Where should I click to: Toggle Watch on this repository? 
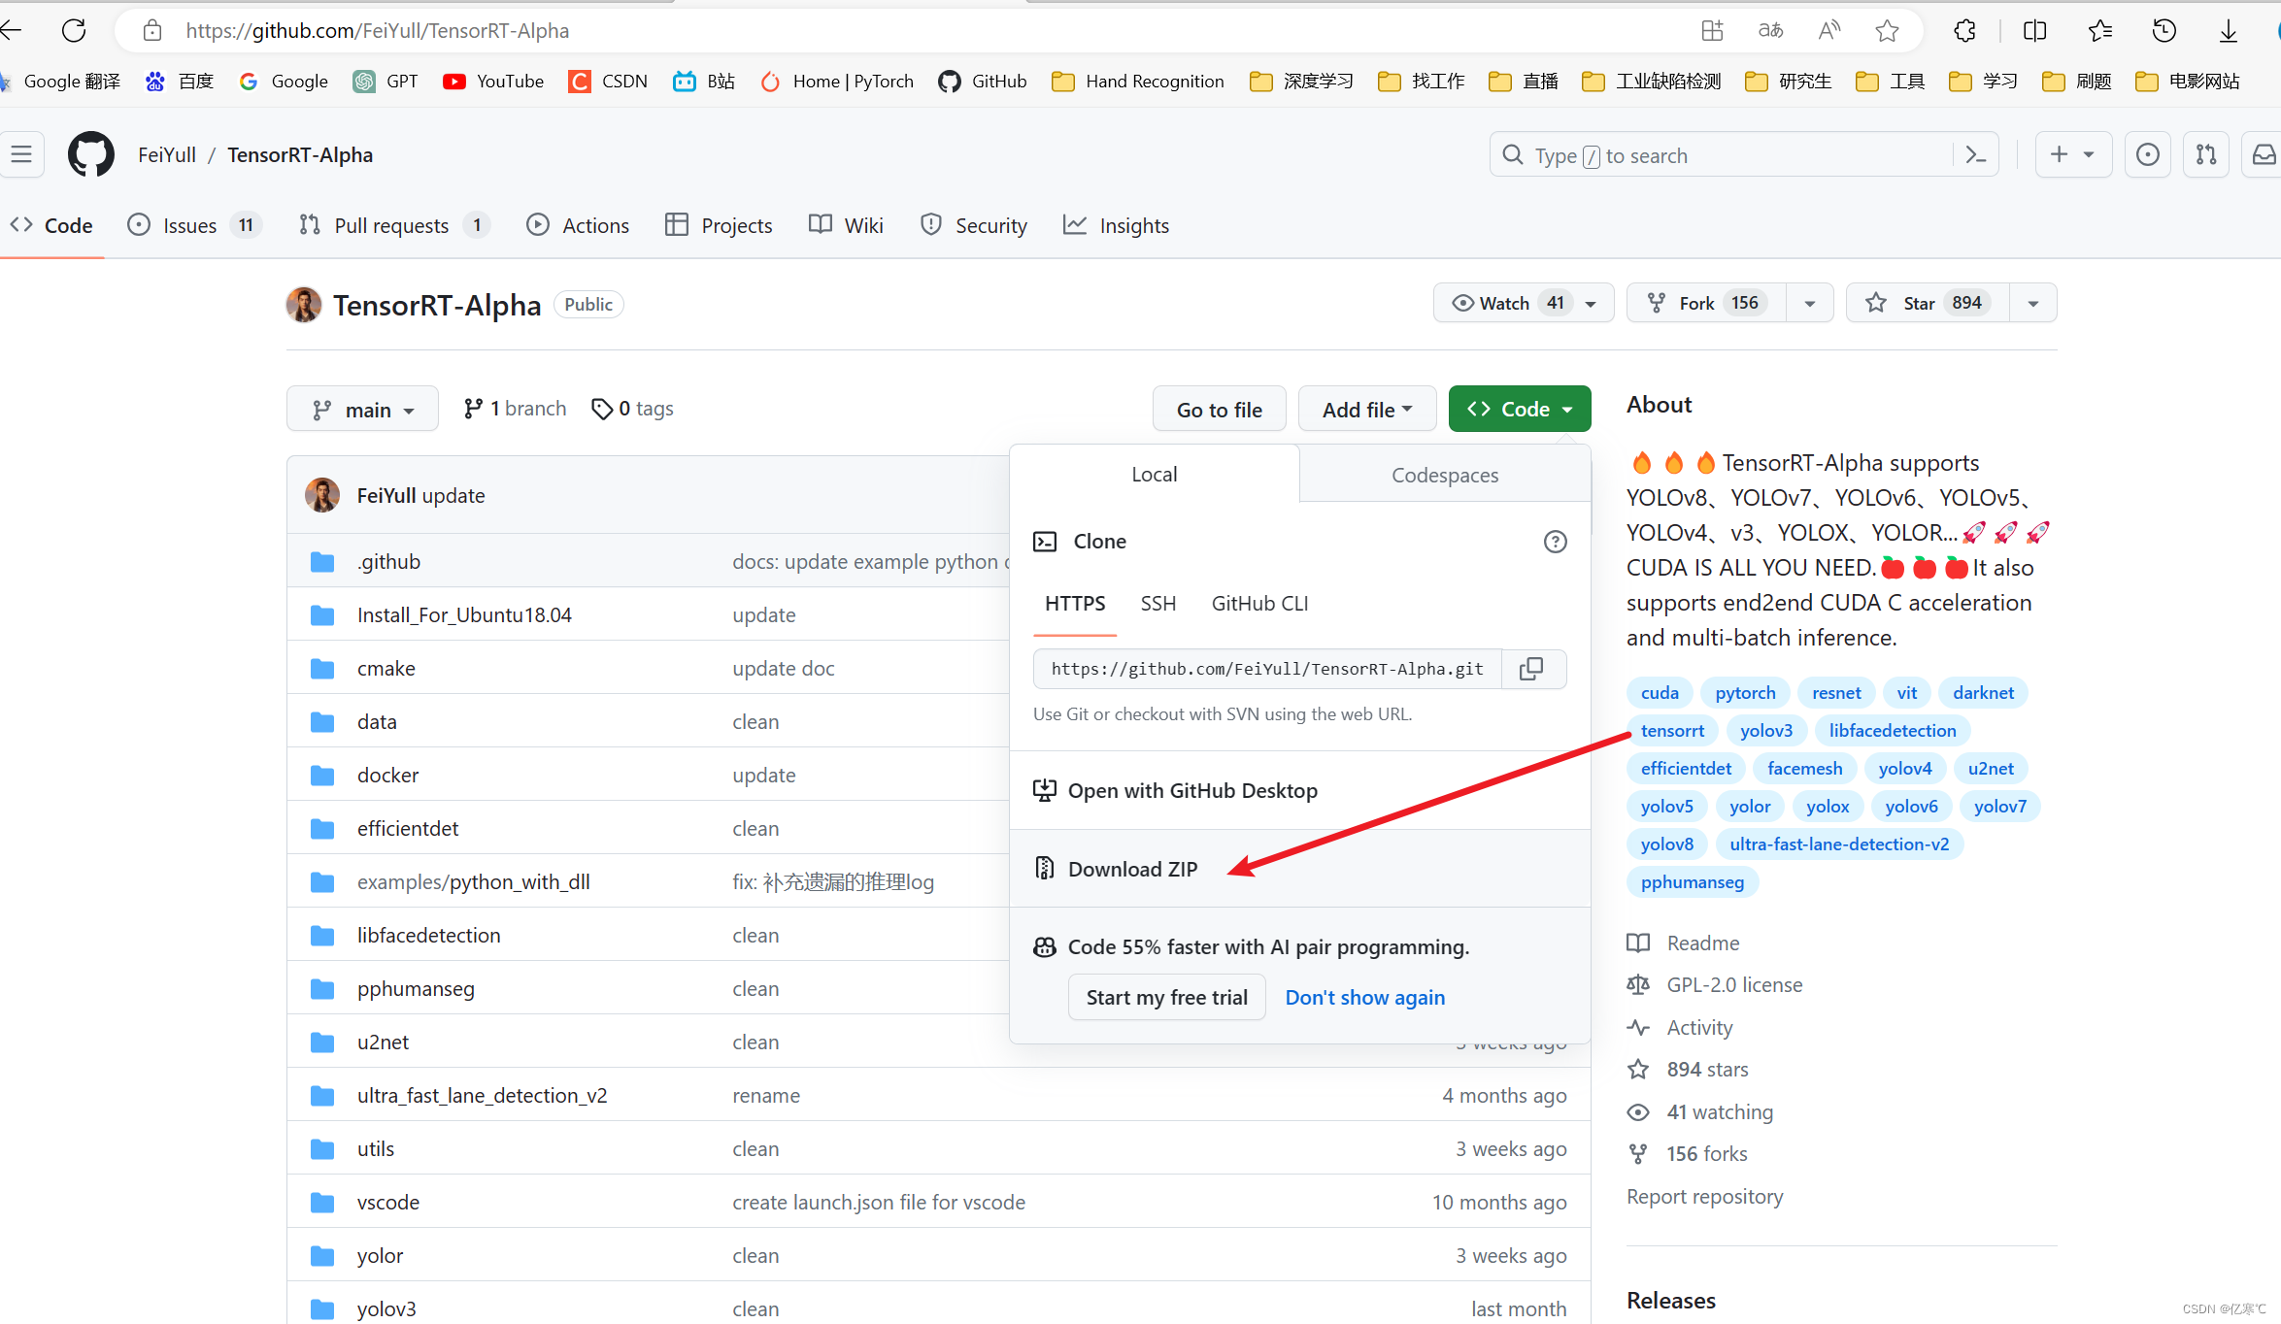tap(1505, 303)
